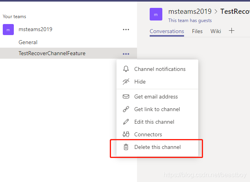This screenshot has height=182, width=250.
Task: Switch to the Files tab
Action: (x=197, y=32)
